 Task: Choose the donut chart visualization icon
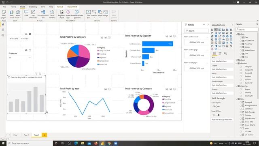227,36
